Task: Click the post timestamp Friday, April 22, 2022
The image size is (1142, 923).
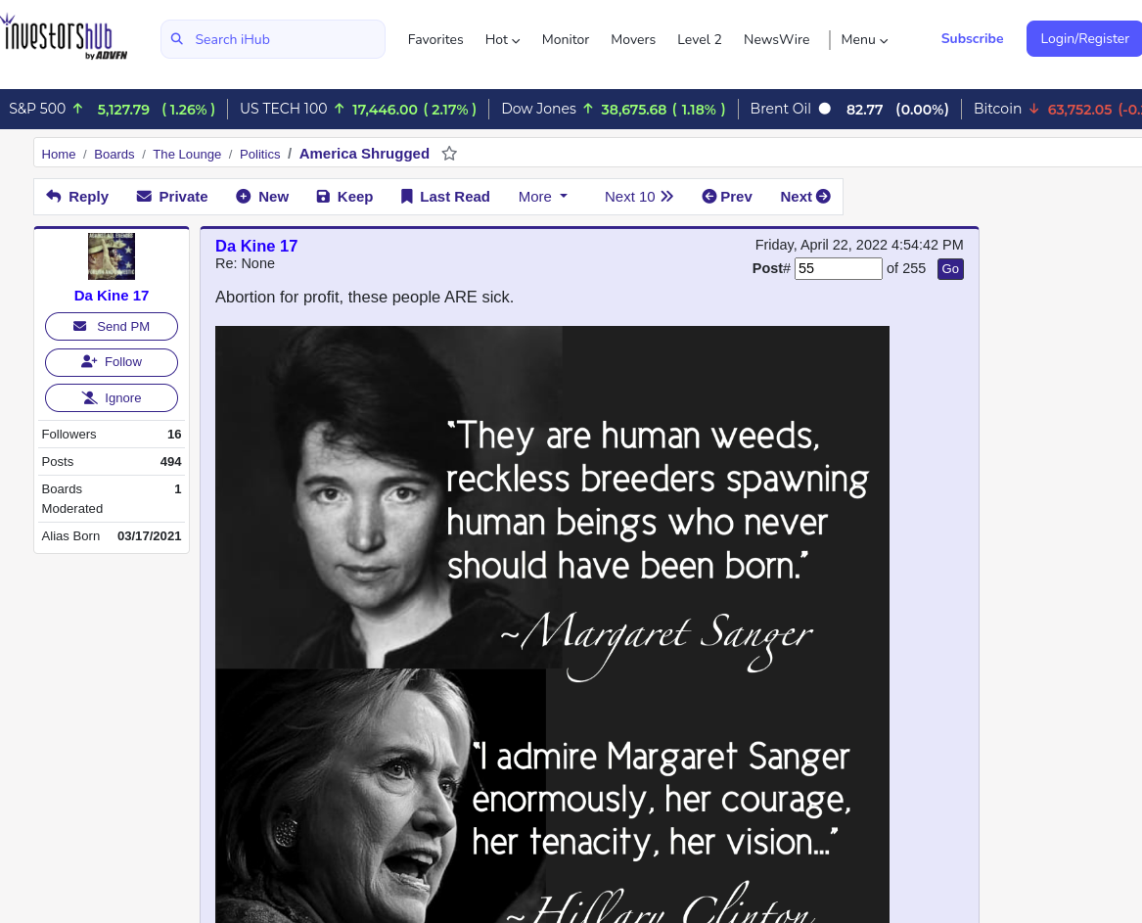Action: click(x=859, y=245)
